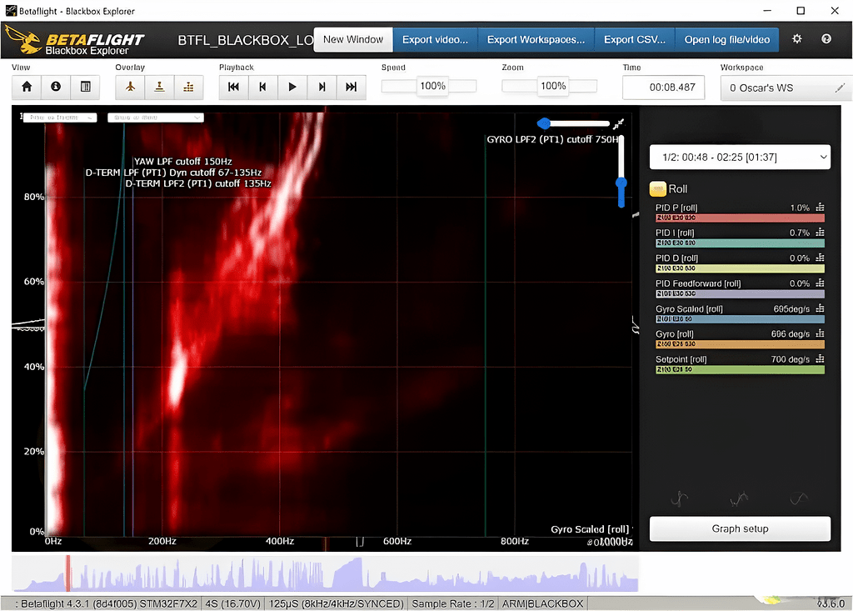Click analyser icon beside PID Feedforward [roll]
853x611 pixels.
pyautogui.click(x=821, y=283)
